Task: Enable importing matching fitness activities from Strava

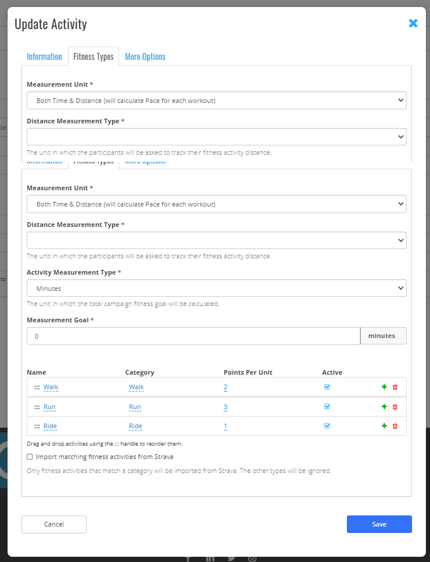Action: [30, 457]
